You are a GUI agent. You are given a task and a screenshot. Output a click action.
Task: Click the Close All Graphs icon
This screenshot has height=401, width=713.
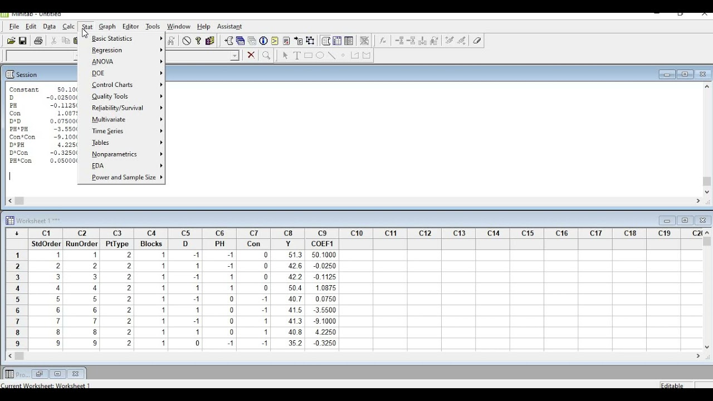pyautogui.click(x=364, y=41)
